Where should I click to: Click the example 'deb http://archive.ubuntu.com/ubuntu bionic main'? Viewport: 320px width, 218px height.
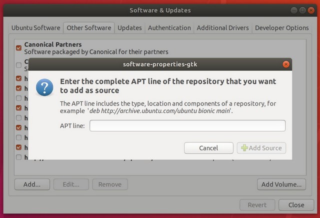pos(159,111)
